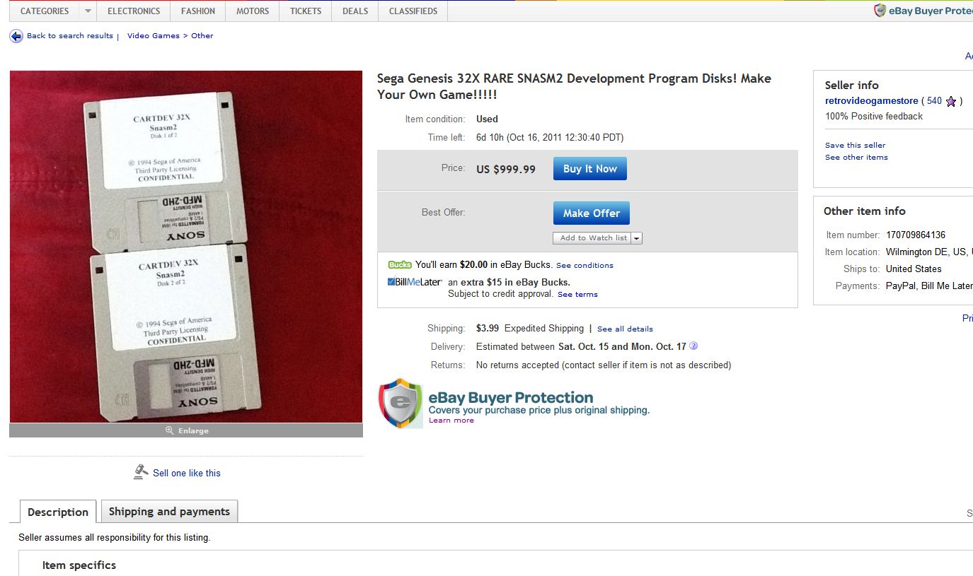Open the floppy disk product photo

[186, 247]
